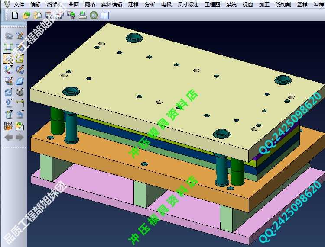Select the green rectangle fit-window tool
This screenshot has width=325, height=247.
[9, 48]
